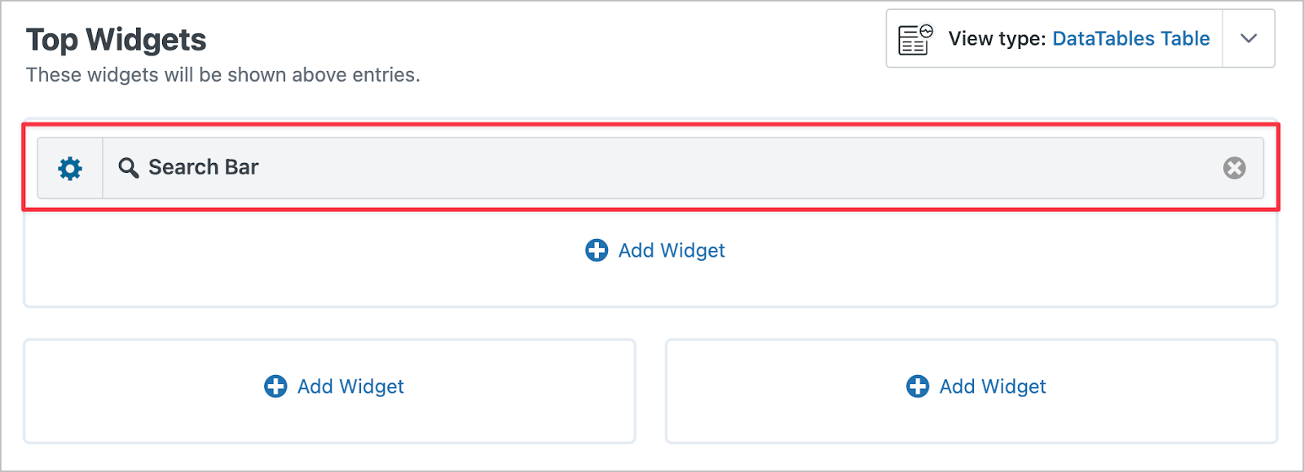Image resolution: width=1304 pixels, height=472 pixels.
Task: Click the 'View type:' label text
Action: tap(997, 38)
